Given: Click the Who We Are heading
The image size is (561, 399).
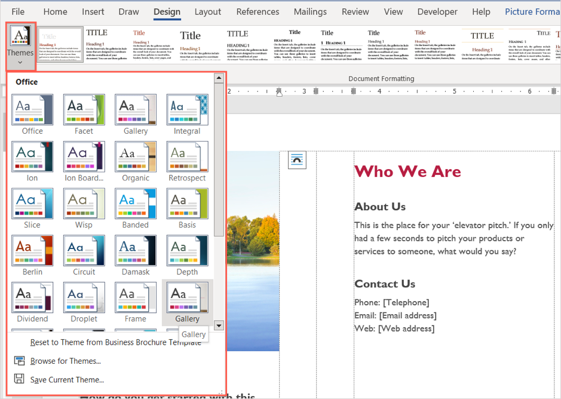Looking at the screenshot, I should point(407,172).
